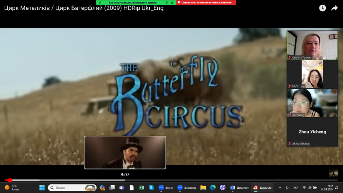Select Xu Chang participant video tile

point(313,103)
